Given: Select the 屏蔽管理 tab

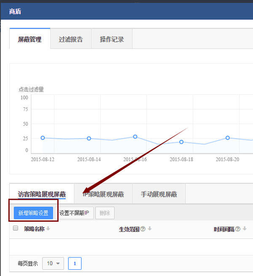Looking at the screenshot, I should tap(30, 40).
